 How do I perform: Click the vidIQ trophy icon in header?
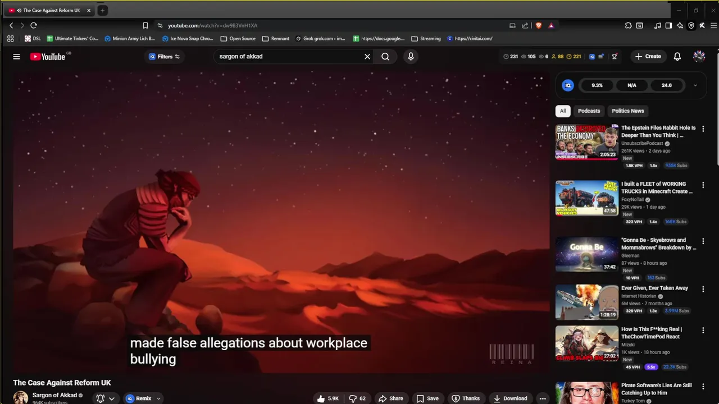coord(615,56)
